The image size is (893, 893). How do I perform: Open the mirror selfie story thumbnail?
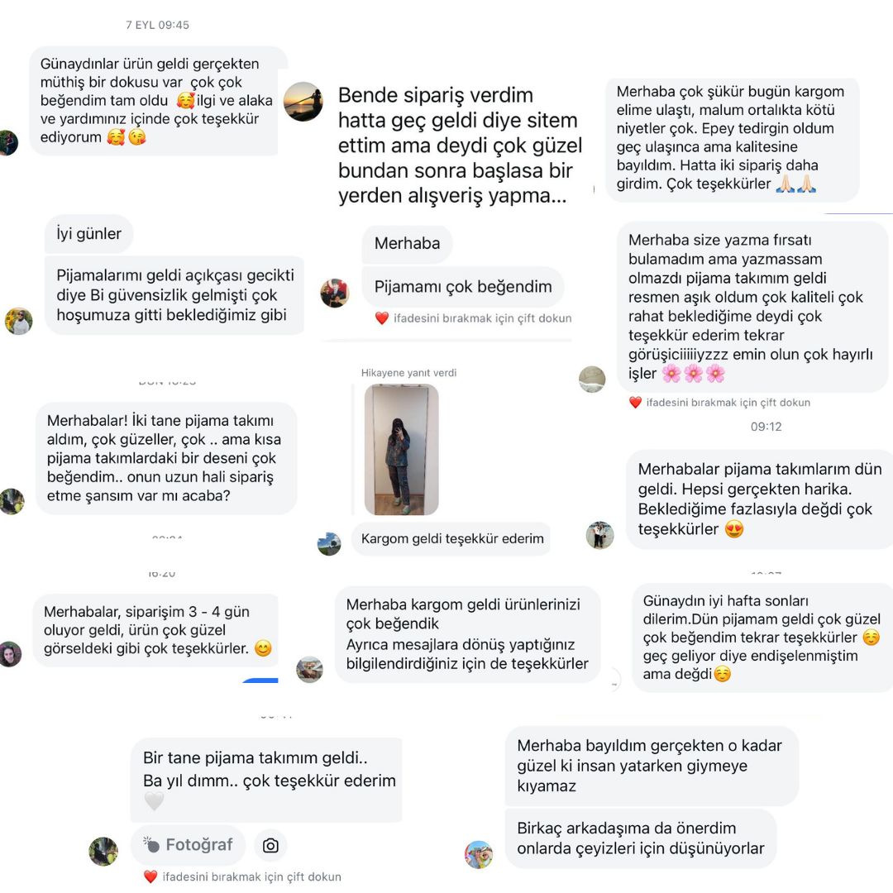coord(402,449)
